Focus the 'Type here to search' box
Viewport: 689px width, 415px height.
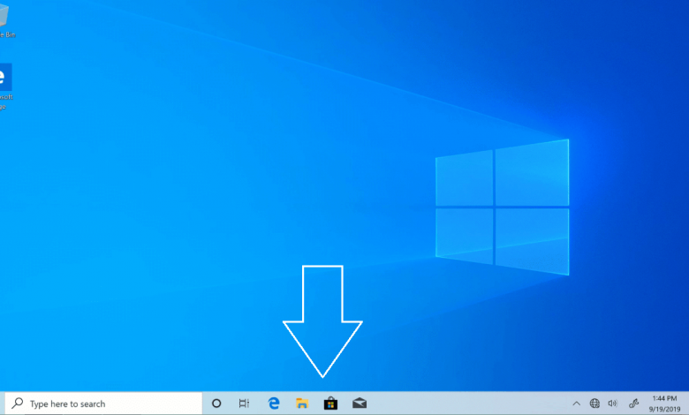[103, 404]
